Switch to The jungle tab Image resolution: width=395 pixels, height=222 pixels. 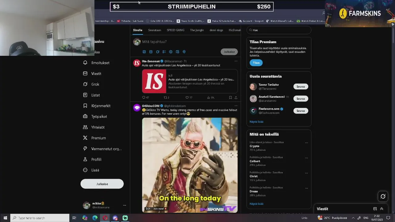coord(197,30)
